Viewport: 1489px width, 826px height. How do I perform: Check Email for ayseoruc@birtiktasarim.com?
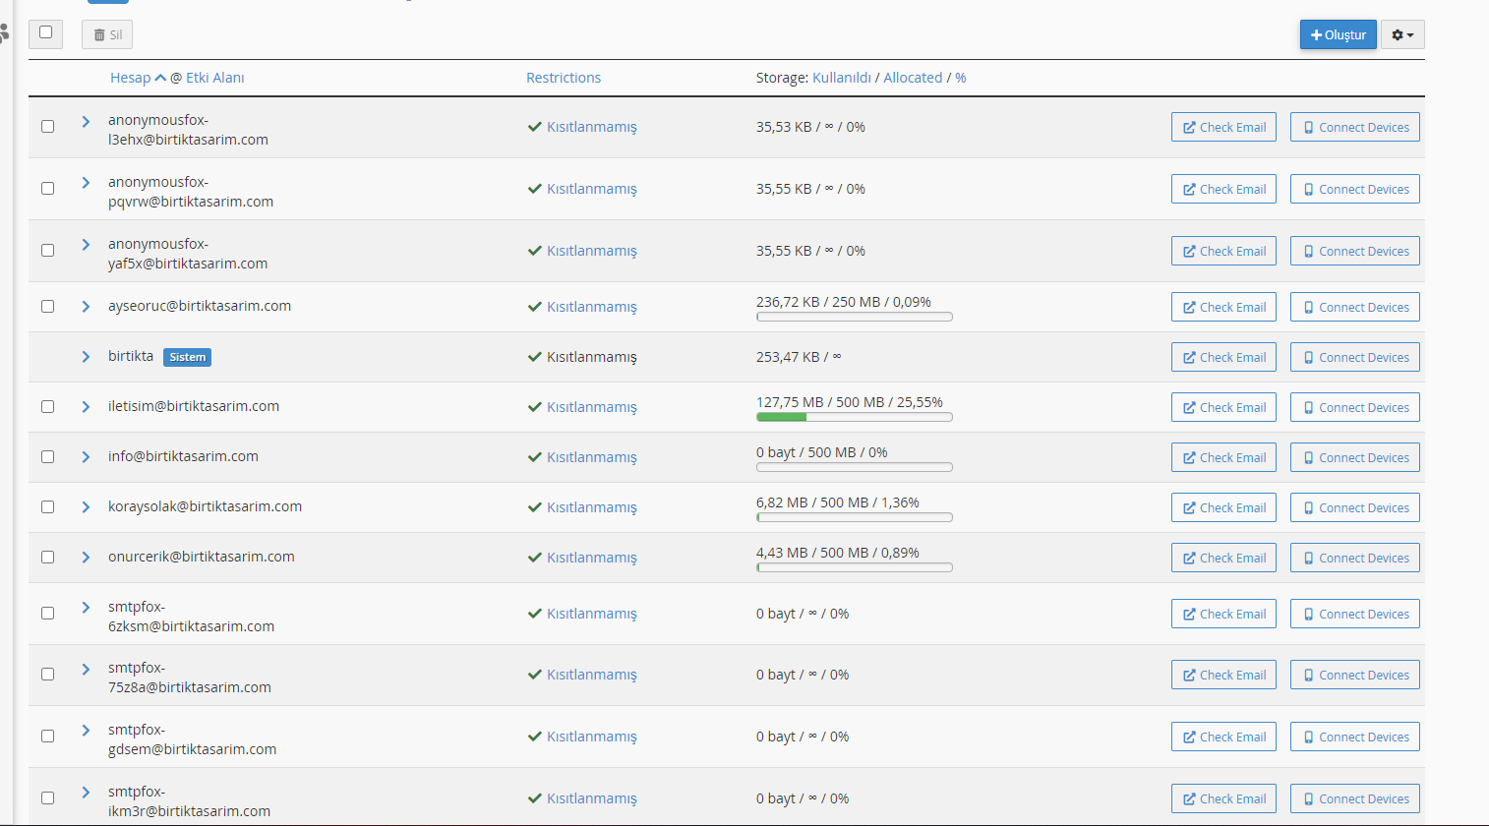tap(1223, 307)
